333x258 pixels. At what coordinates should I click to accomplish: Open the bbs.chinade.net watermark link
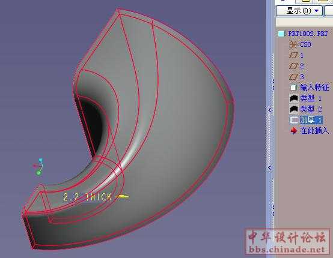pos(287,250)
